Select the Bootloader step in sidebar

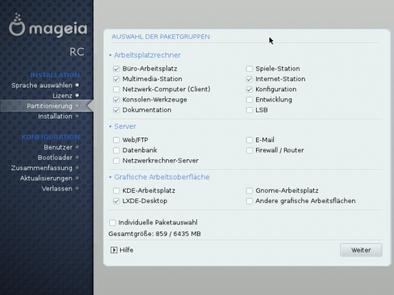tap(55, 157)
